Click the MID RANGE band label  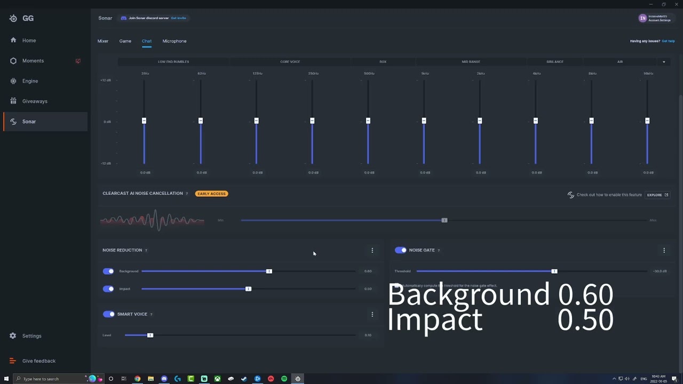(x=471, y=62)
